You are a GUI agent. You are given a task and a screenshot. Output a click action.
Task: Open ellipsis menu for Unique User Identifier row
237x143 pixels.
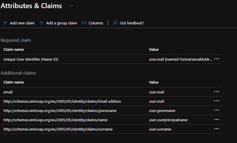click(x=217, y=59)
